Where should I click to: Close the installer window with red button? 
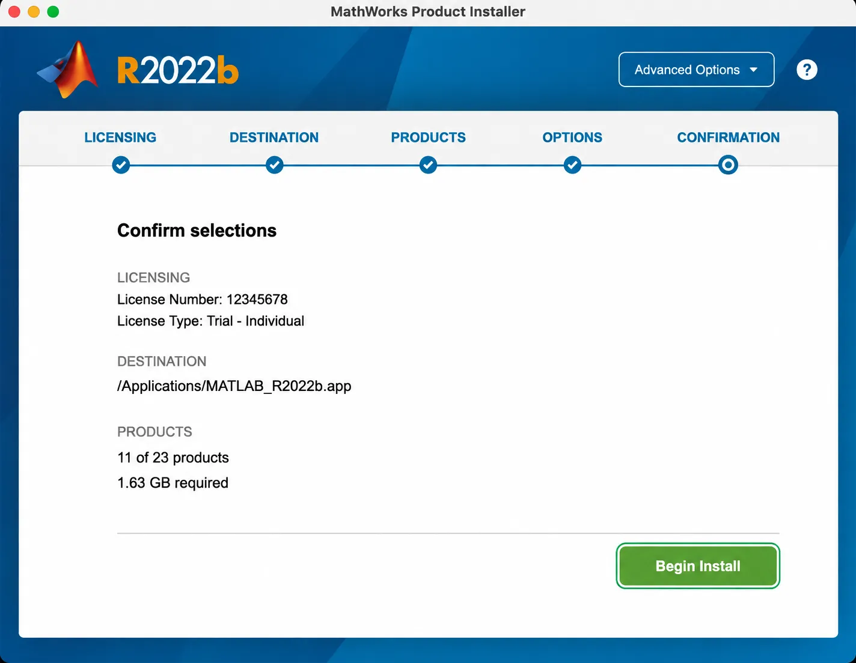point(14,11)
